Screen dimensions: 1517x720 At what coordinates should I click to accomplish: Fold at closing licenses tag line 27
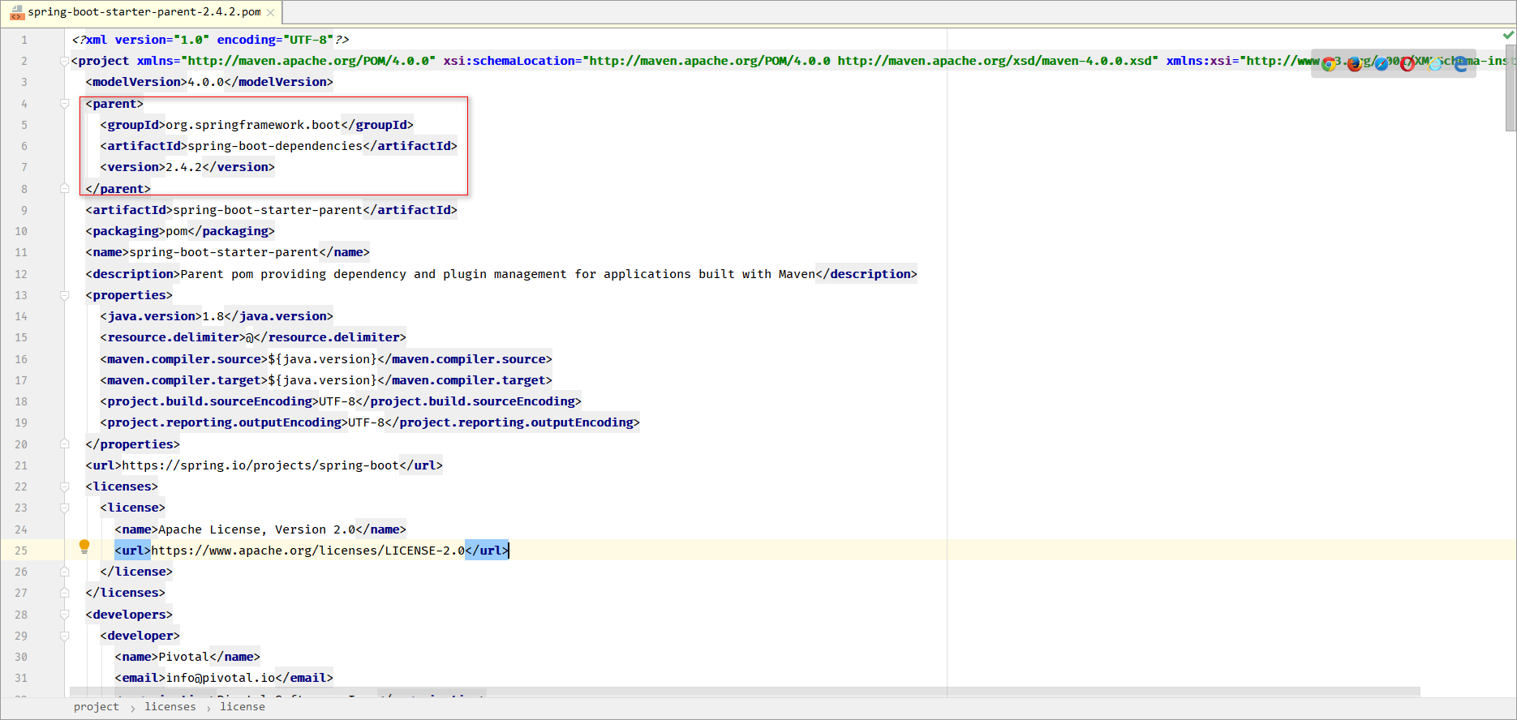tap(64, 593)
